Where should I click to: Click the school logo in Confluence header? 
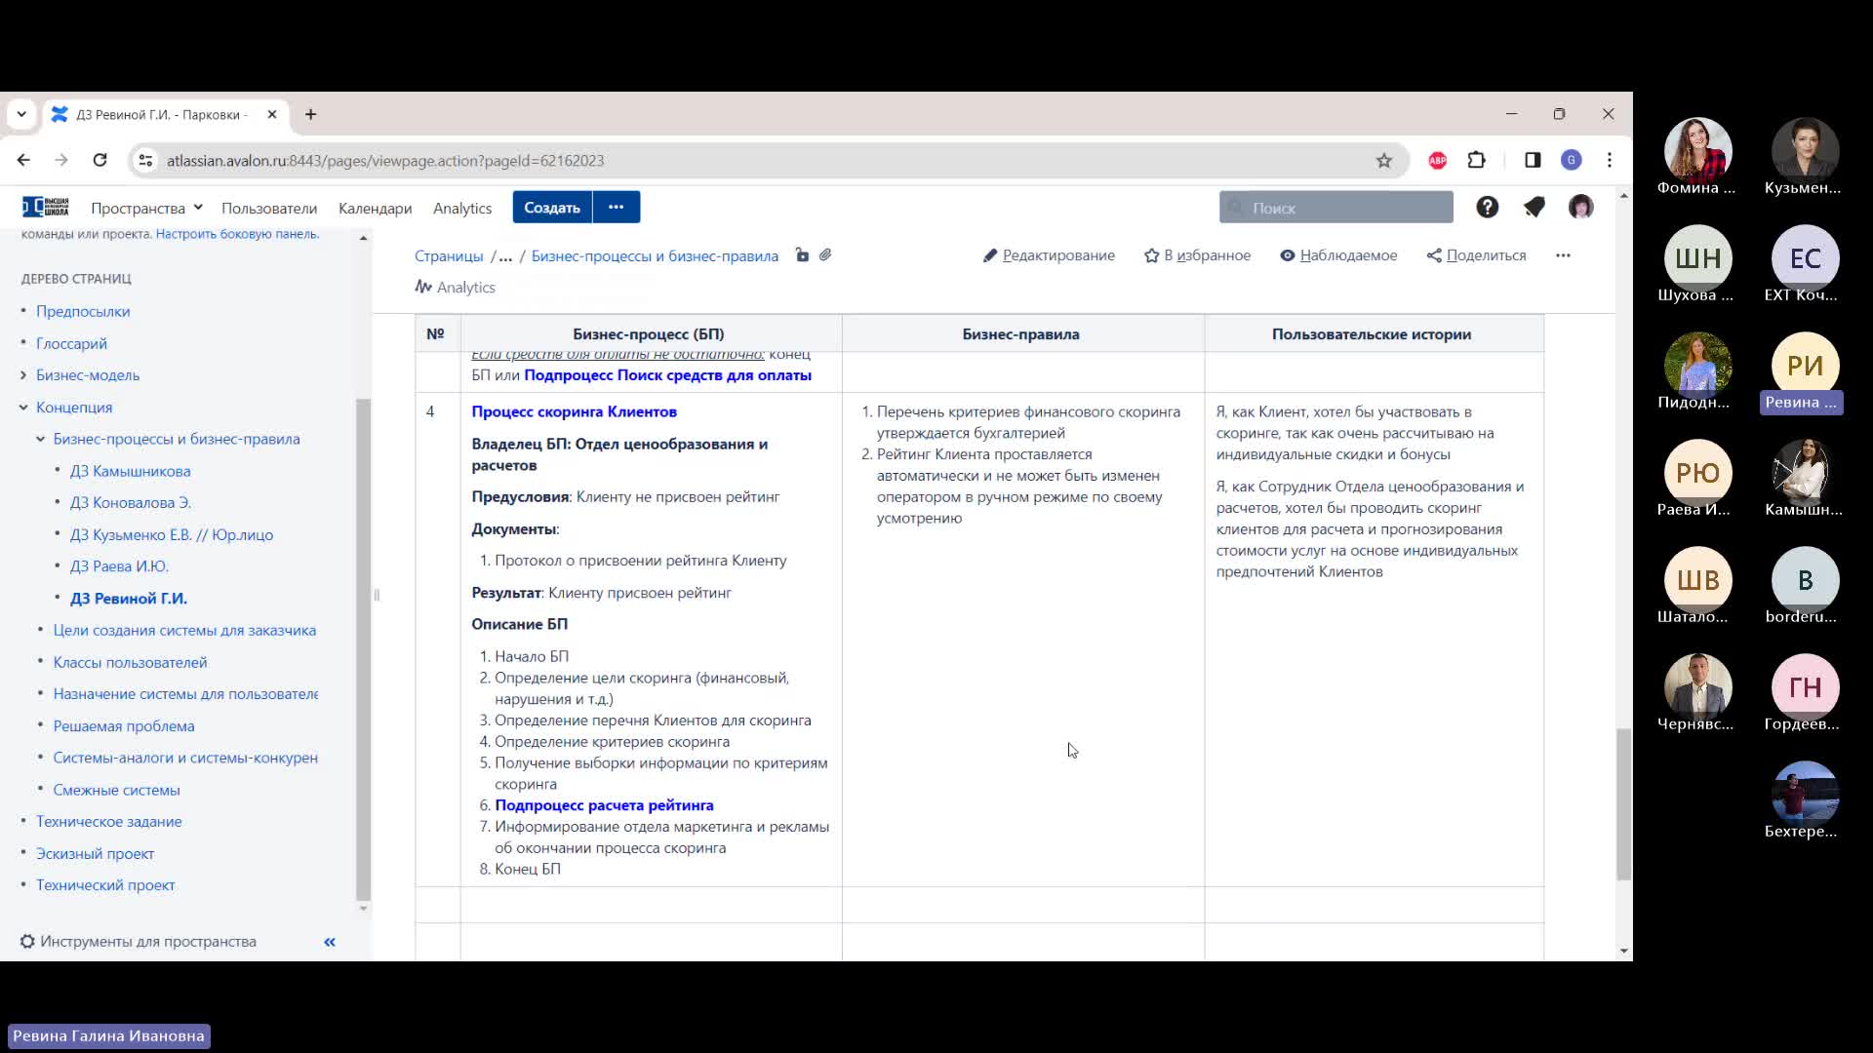tap(46, 207)
